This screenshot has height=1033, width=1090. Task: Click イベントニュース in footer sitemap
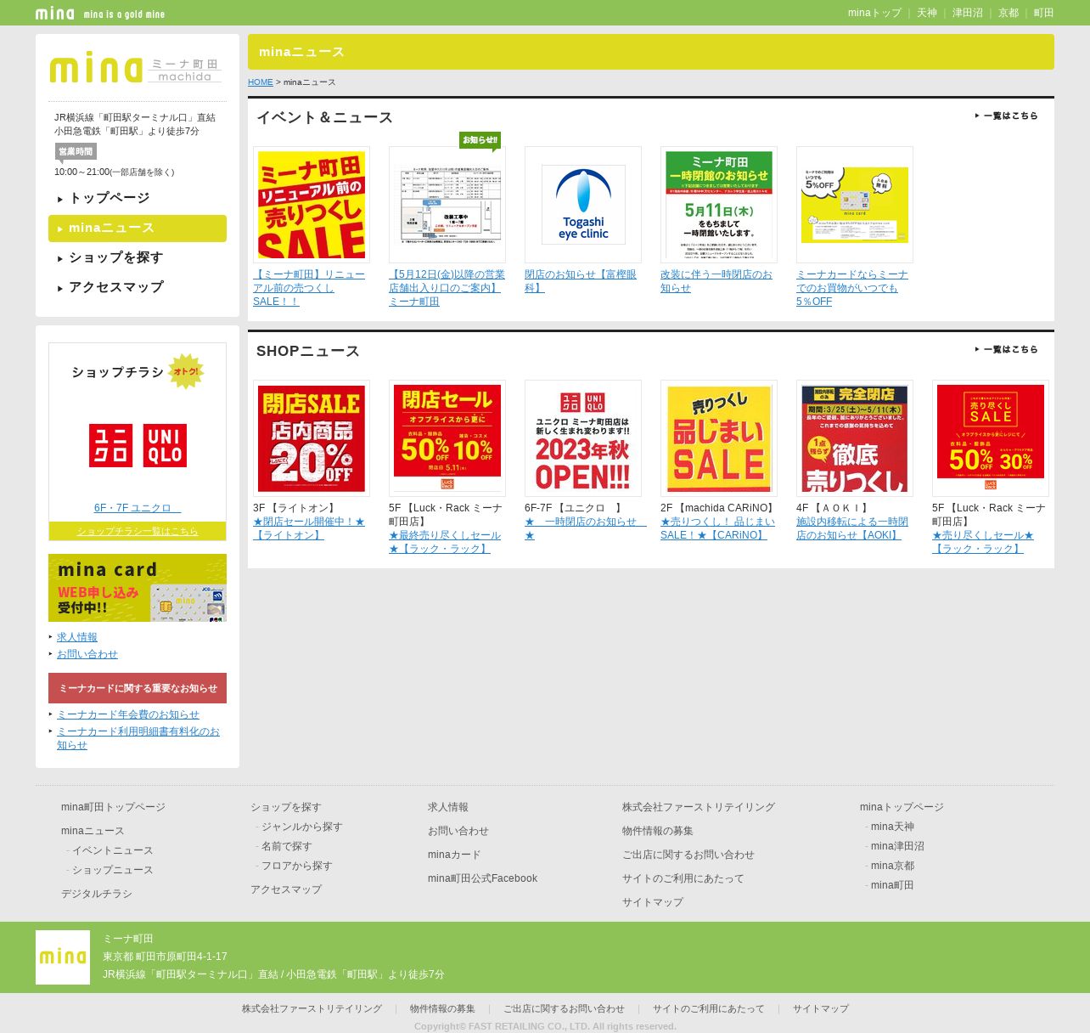click(x=113, y=850)
